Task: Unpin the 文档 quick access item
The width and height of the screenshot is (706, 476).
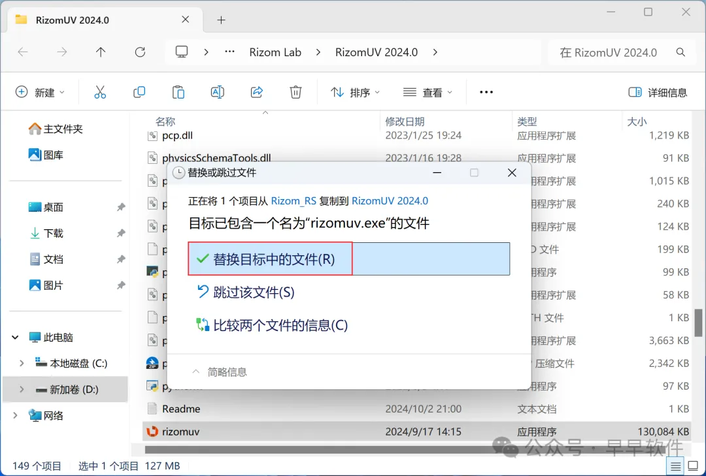Action: tap(121, 259)
